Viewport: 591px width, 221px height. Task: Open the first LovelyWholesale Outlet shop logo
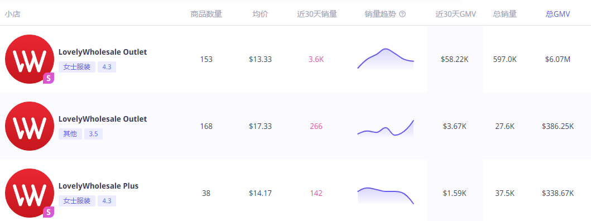click(30, 59)
